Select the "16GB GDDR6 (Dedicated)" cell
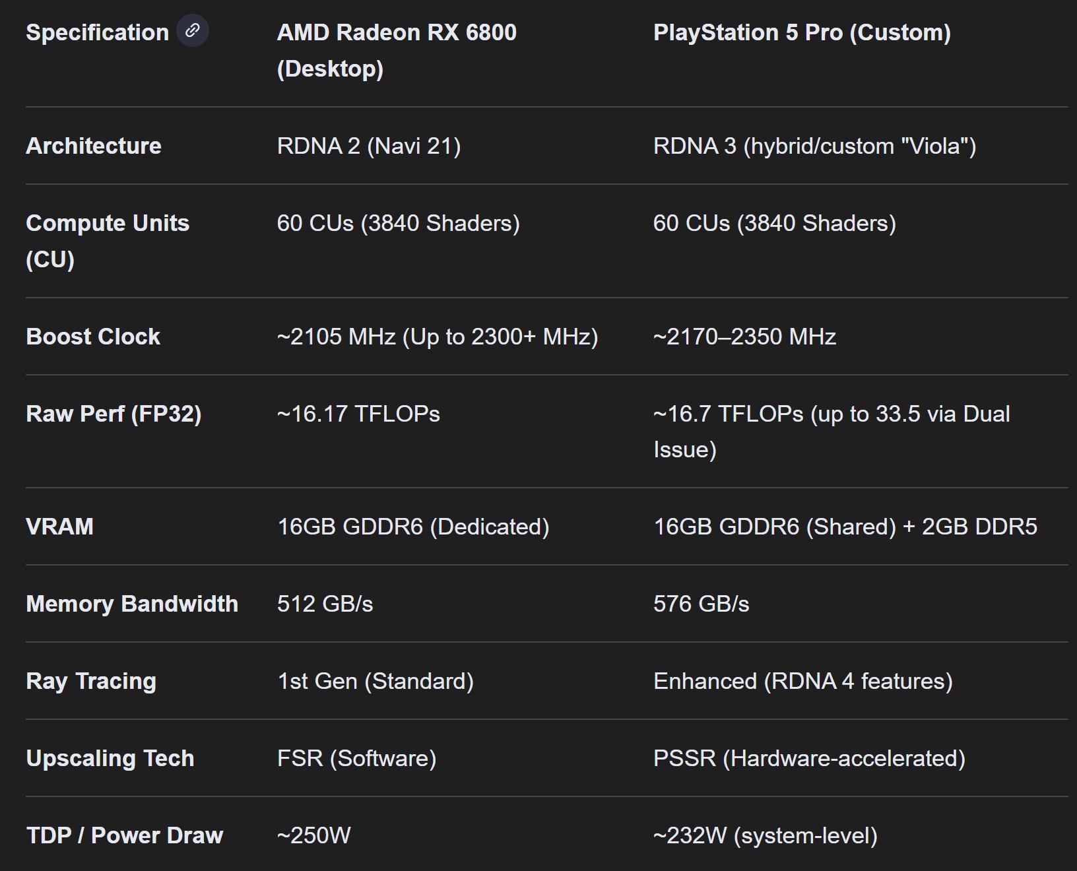The width and height of the screenshot is (1077, 871). click(413, 527)
